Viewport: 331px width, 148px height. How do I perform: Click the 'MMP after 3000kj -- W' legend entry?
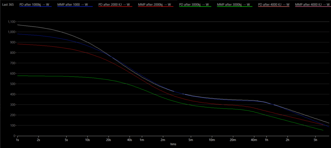tap(235, 5)
